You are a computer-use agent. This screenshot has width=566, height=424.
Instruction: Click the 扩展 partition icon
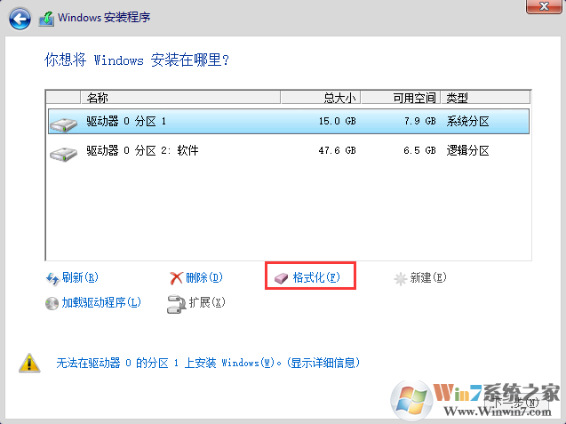176,303
